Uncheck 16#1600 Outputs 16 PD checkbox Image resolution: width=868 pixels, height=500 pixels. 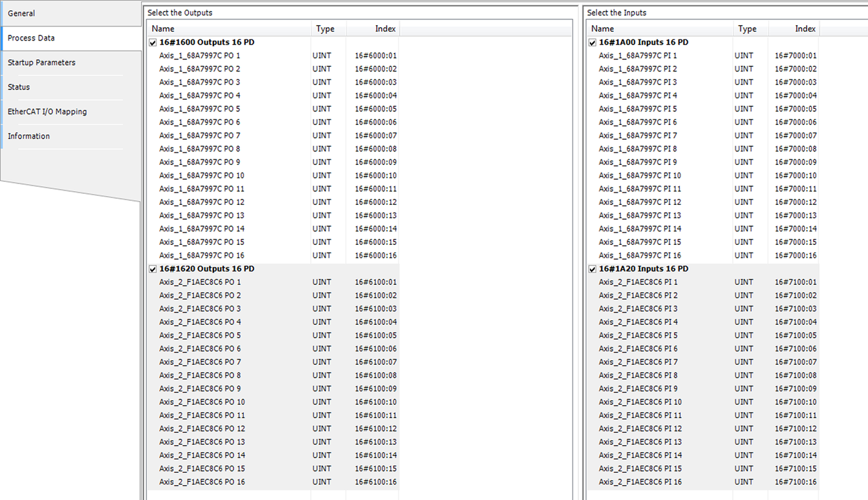coord(153,43)
